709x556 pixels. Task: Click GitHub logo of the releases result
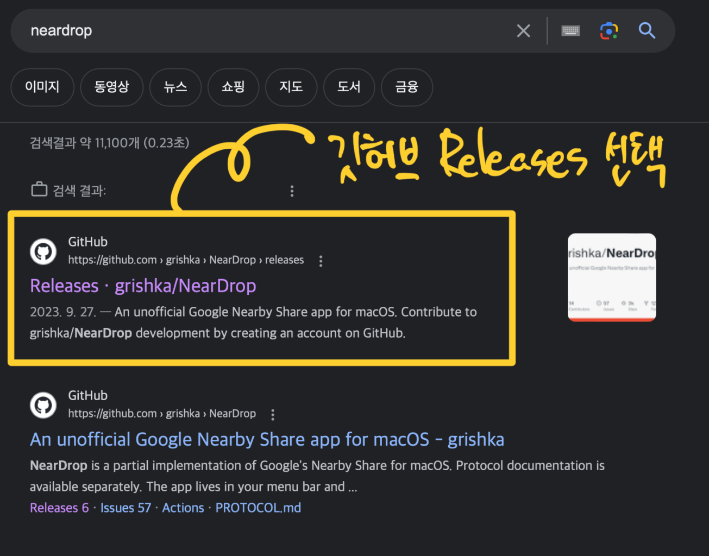(43, 251)
